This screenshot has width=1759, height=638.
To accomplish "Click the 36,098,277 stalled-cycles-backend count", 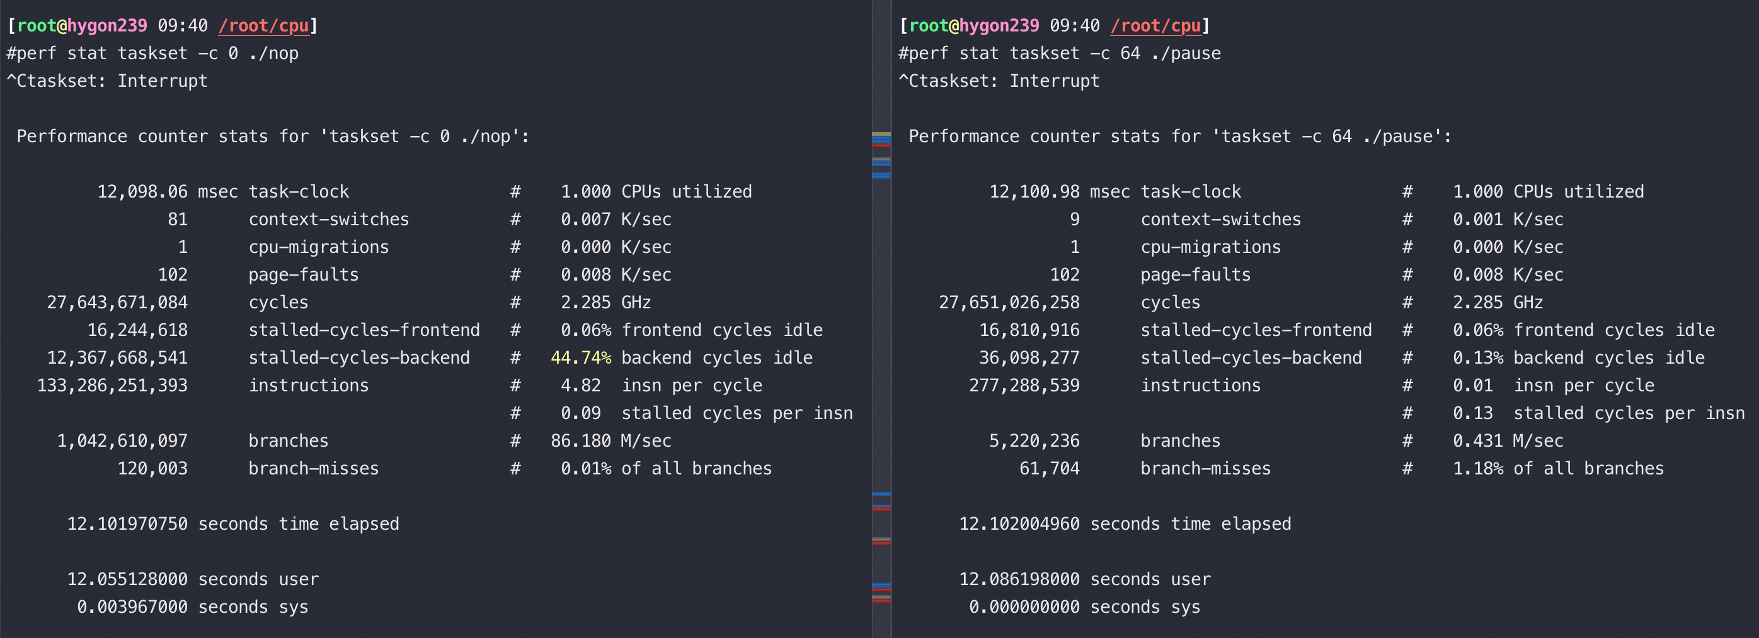I will point(1029,358).
